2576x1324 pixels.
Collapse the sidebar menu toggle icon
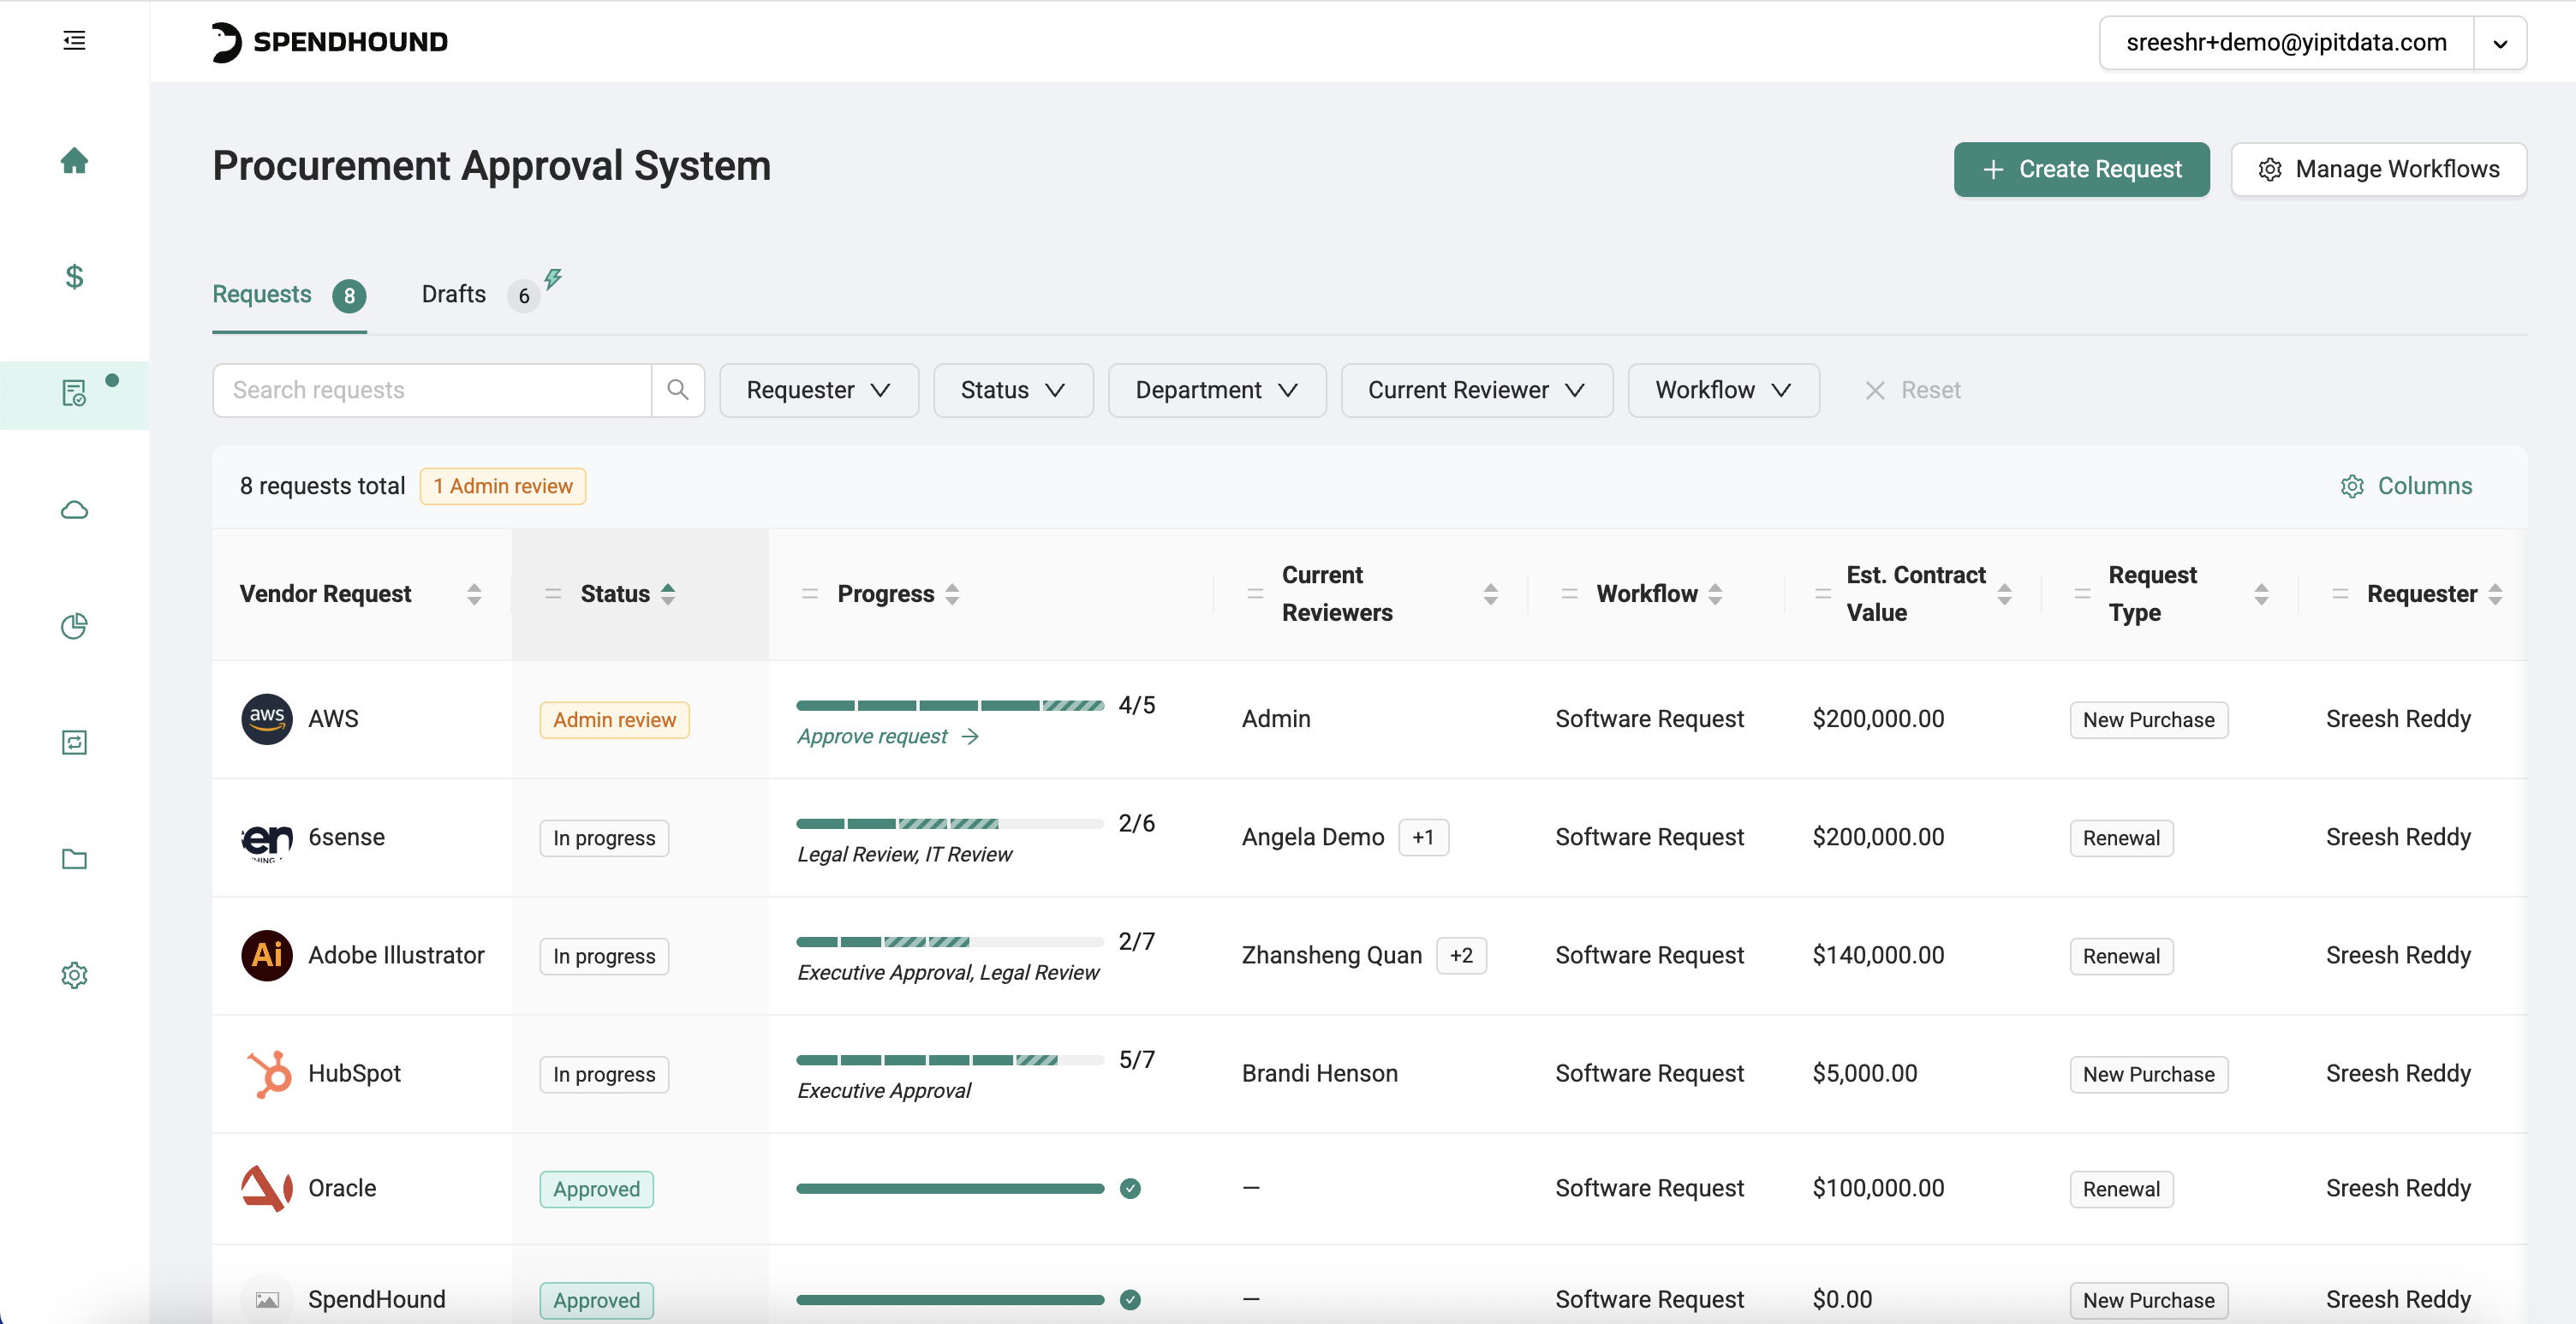click(74, 40)
